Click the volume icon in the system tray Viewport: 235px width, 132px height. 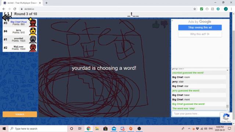[x=206, y=129]
